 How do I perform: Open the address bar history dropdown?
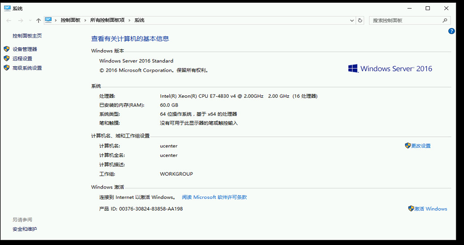pos(352,21)
